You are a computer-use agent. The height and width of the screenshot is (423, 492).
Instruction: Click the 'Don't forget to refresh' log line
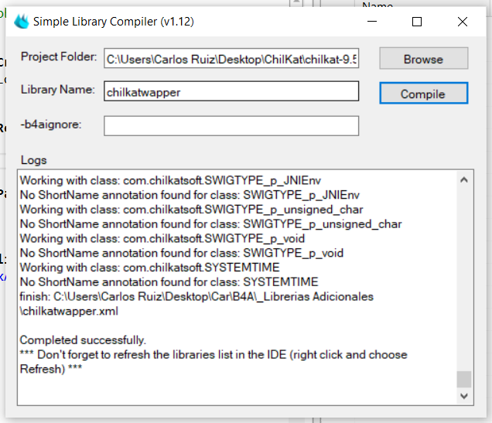pyautogui.click(x=214, y=355)
